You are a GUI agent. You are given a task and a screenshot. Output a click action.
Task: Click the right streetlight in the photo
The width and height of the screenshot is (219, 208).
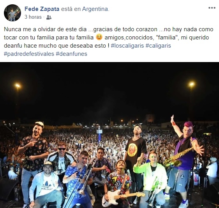(x=191, y=84)
